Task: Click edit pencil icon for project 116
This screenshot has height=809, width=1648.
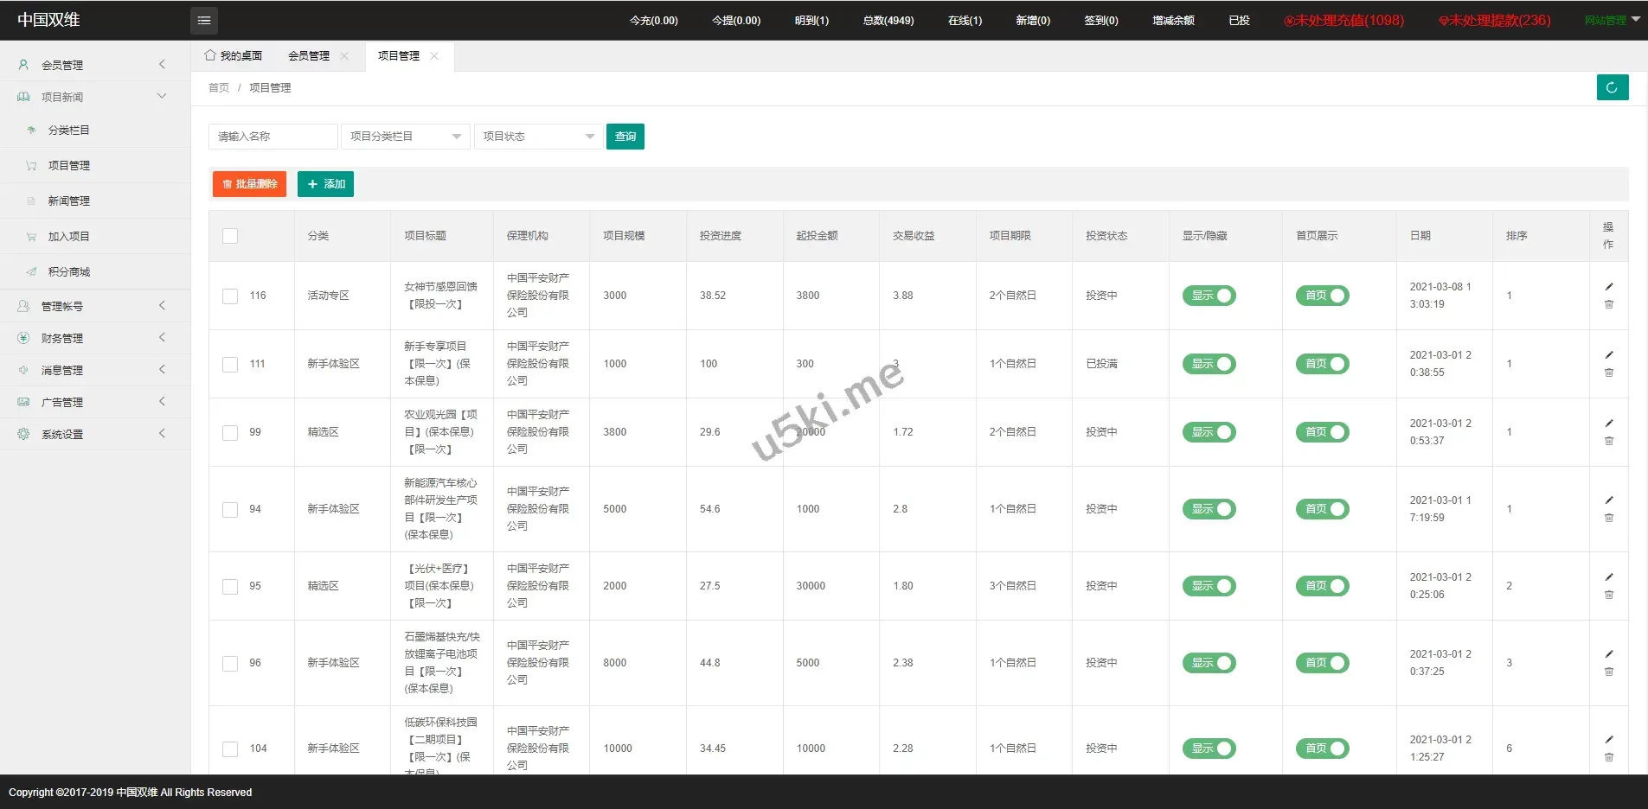Action: (1609, 287)
